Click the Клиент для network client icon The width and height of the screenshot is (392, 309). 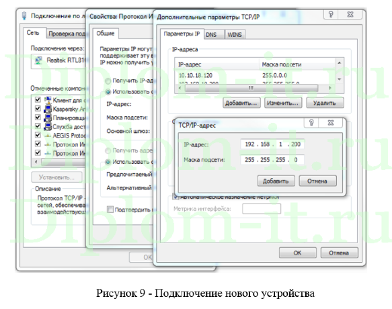pyautogui.click(x=48, y=100)
